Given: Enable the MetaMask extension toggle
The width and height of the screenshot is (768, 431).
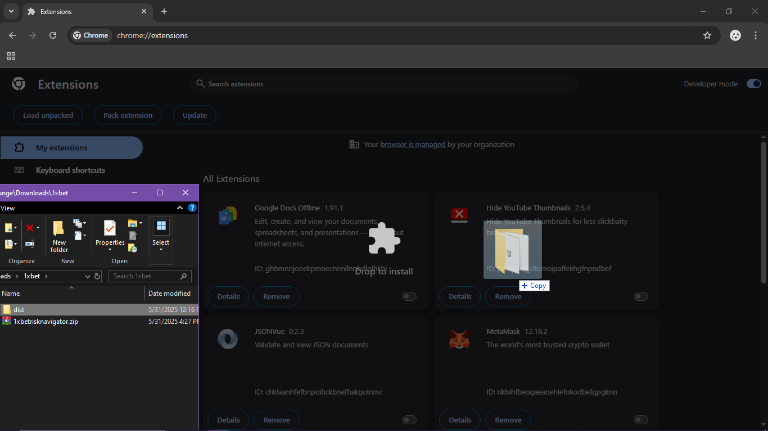Looking at the screenshot, I should point(641,420).
